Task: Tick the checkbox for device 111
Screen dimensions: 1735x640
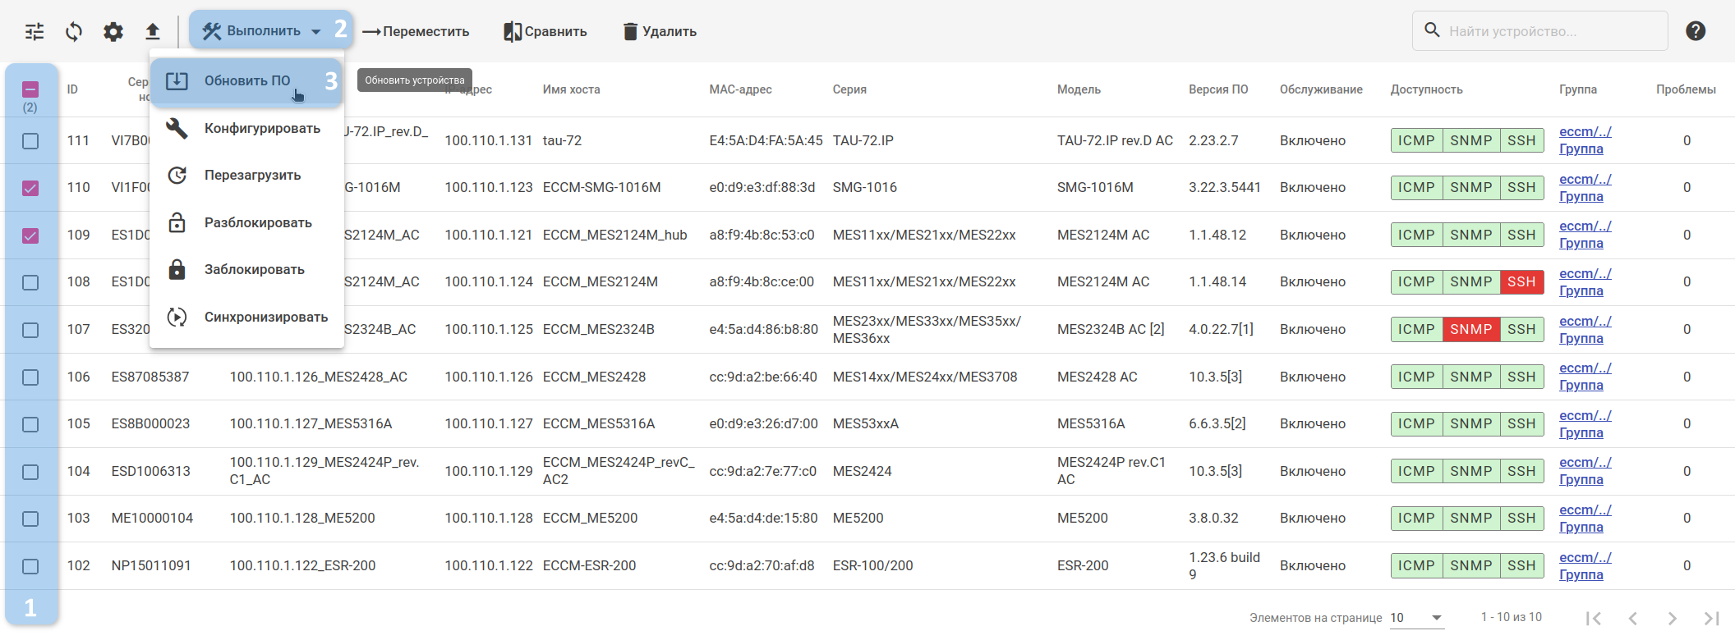Action: [30, 141]
